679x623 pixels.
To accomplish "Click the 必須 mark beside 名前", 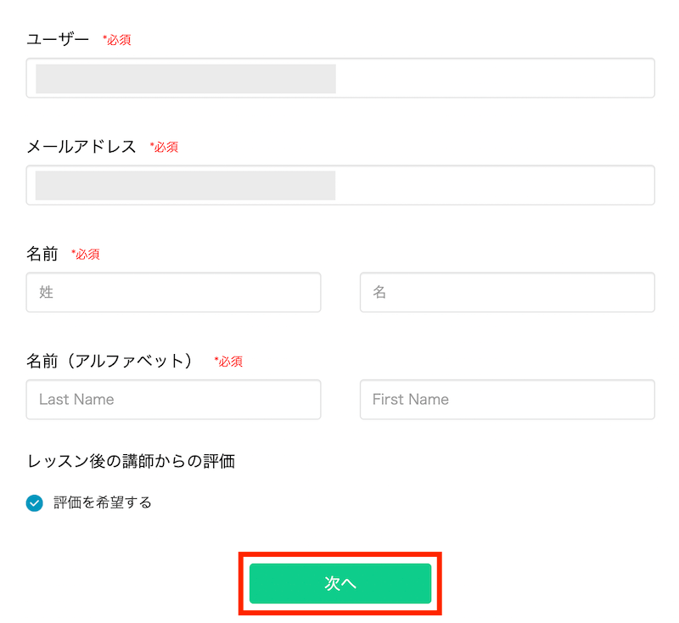I will [x=86, y=254].
